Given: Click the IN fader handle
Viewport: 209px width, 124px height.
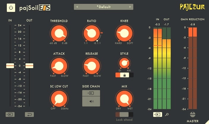Looking at the screenshot, I should click(10, 66).
